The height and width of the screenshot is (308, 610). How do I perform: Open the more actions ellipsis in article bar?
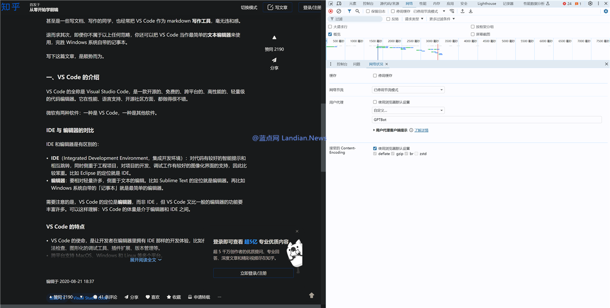click(x=219, y=297)
